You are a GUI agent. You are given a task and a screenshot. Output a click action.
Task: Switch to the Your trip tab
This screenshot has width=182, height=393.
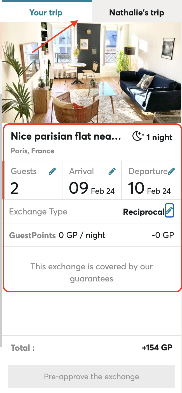pyautogui.click(x=46, y=13)
